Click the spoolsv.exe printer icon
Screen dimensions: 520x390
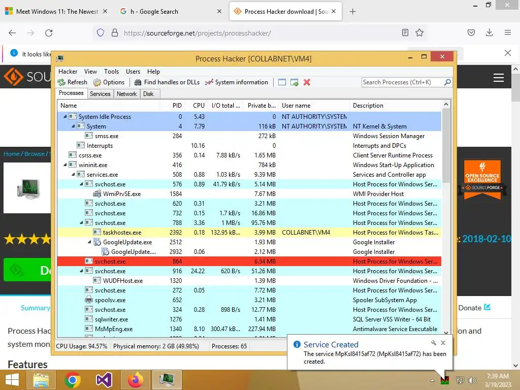(x=88, y=300)
